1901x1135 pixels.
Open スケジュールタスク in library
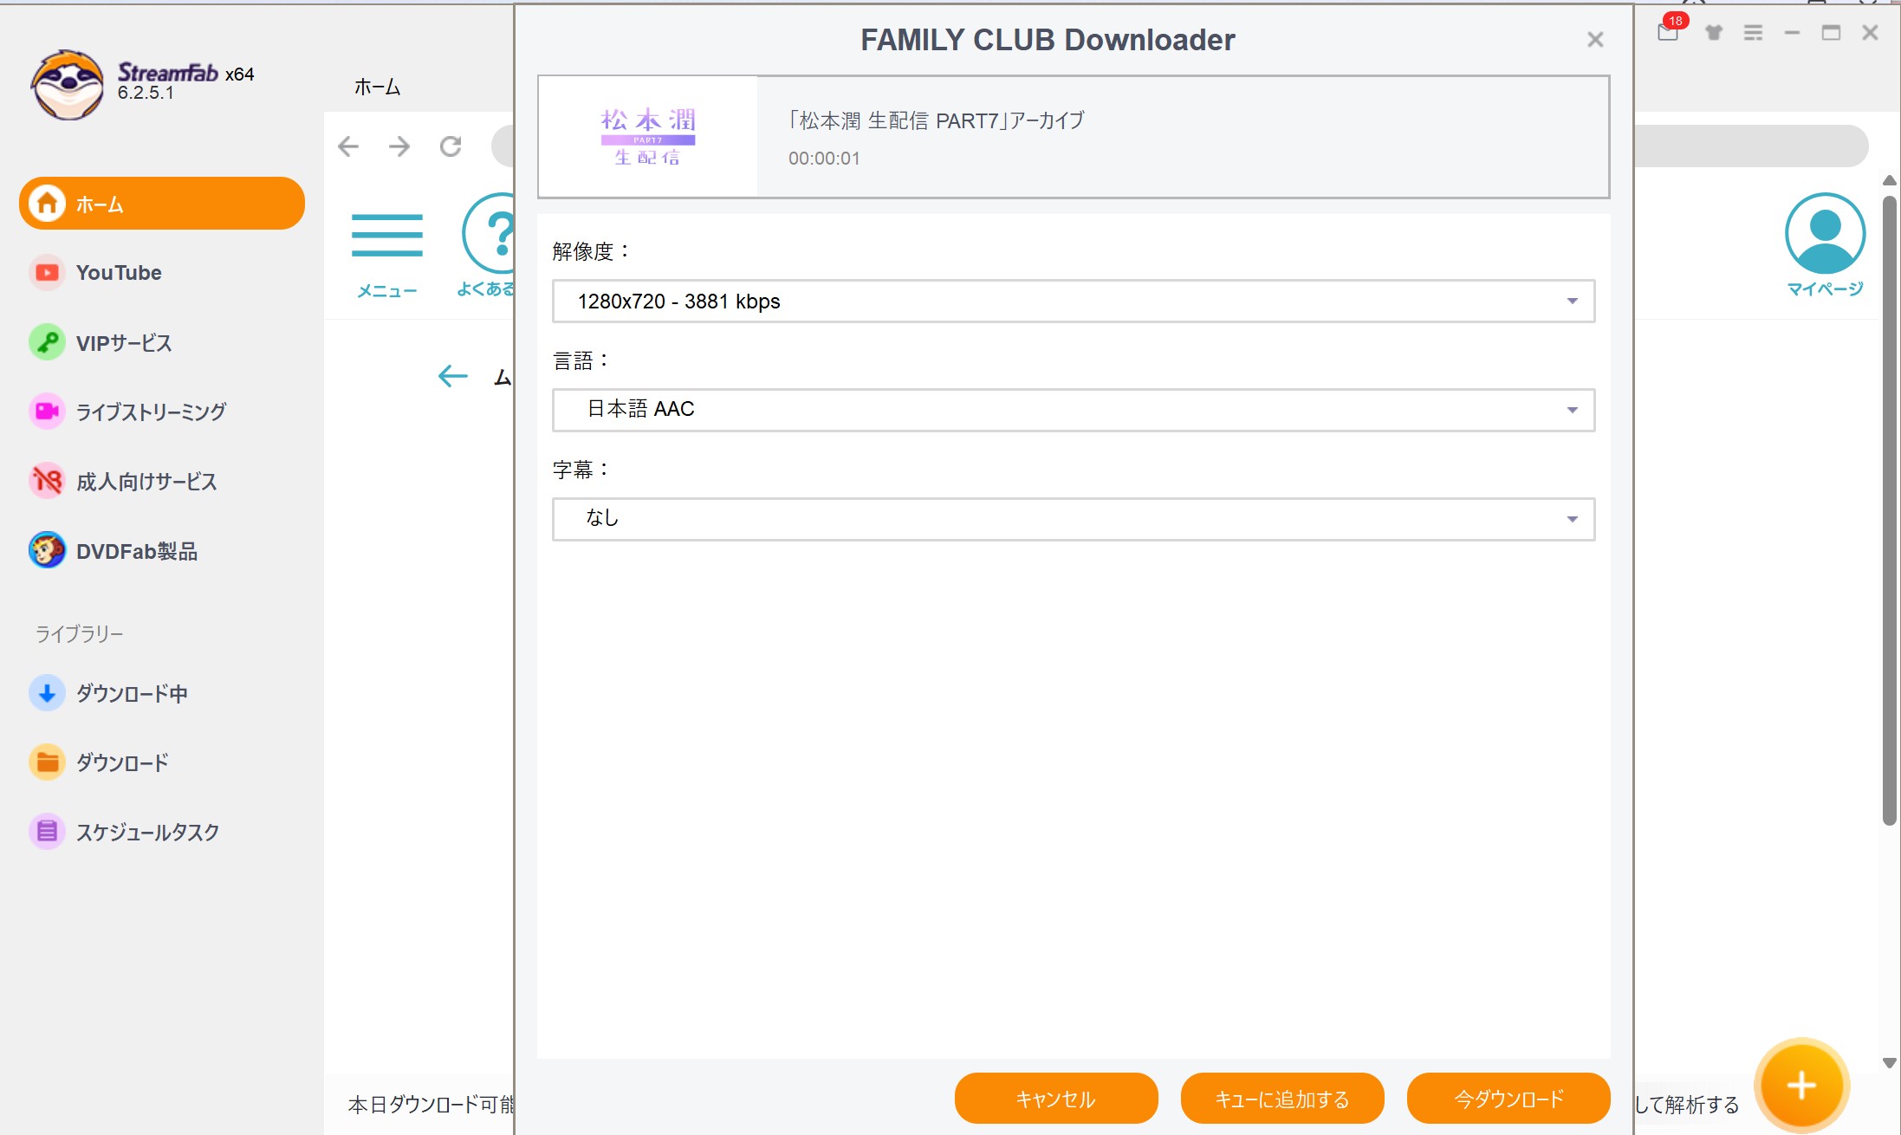coord(147,833)
